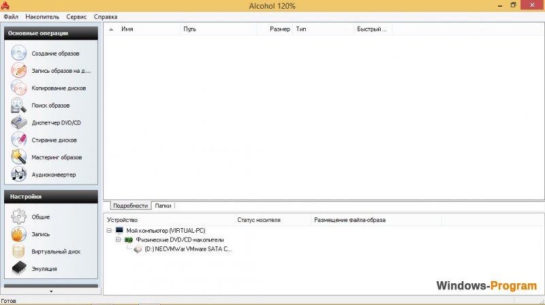
Task: Click the Общие settings link
Action: click(x=41, y=216)
